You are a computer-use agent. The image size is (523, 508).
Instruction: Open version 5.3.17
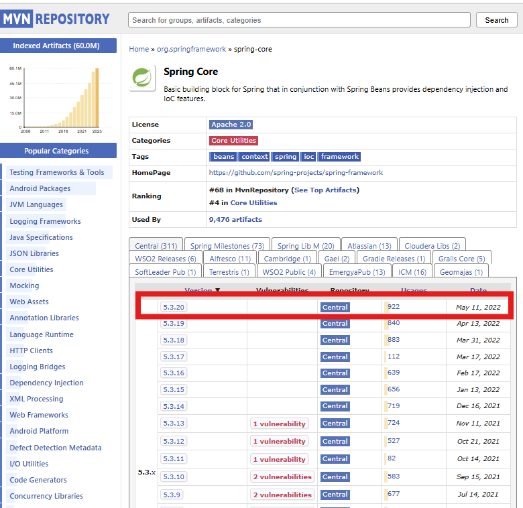tap(174, 357)
